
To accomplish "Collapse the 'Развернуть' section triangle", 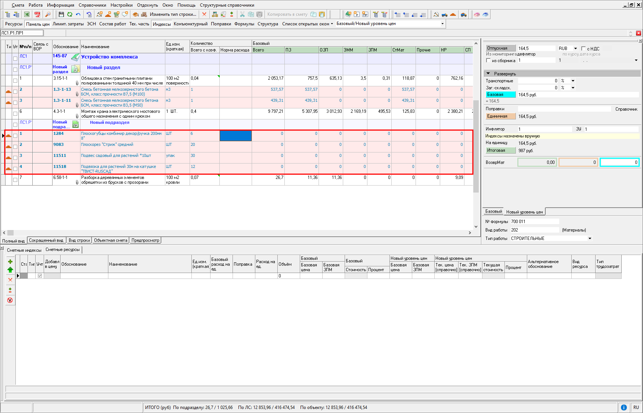I will (x=488, y=73).
